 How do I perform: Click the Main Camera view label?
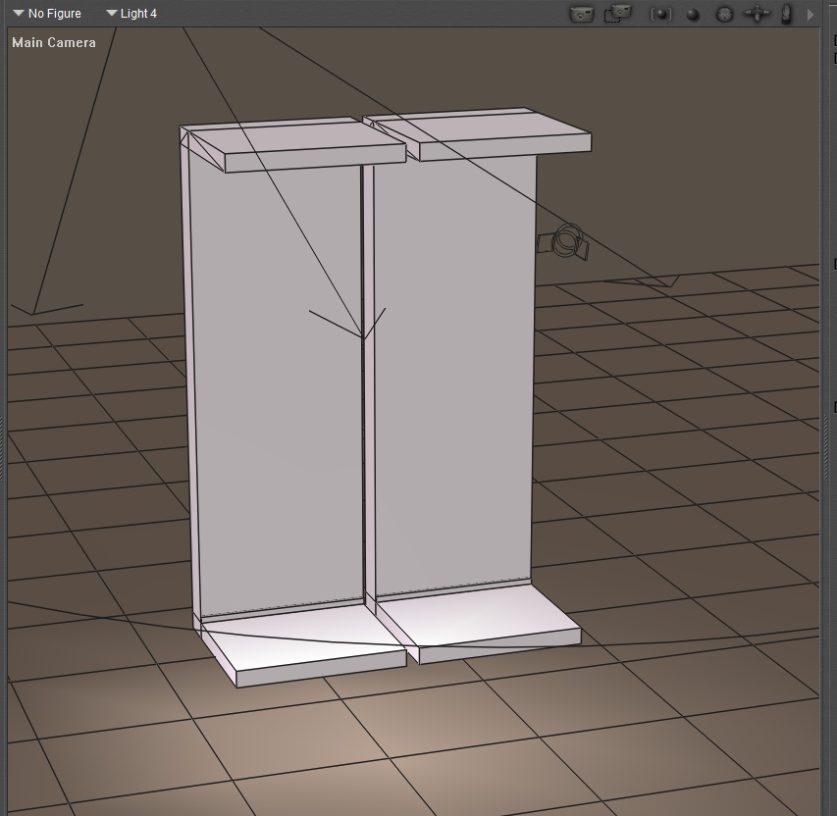(x=54, y=42)
